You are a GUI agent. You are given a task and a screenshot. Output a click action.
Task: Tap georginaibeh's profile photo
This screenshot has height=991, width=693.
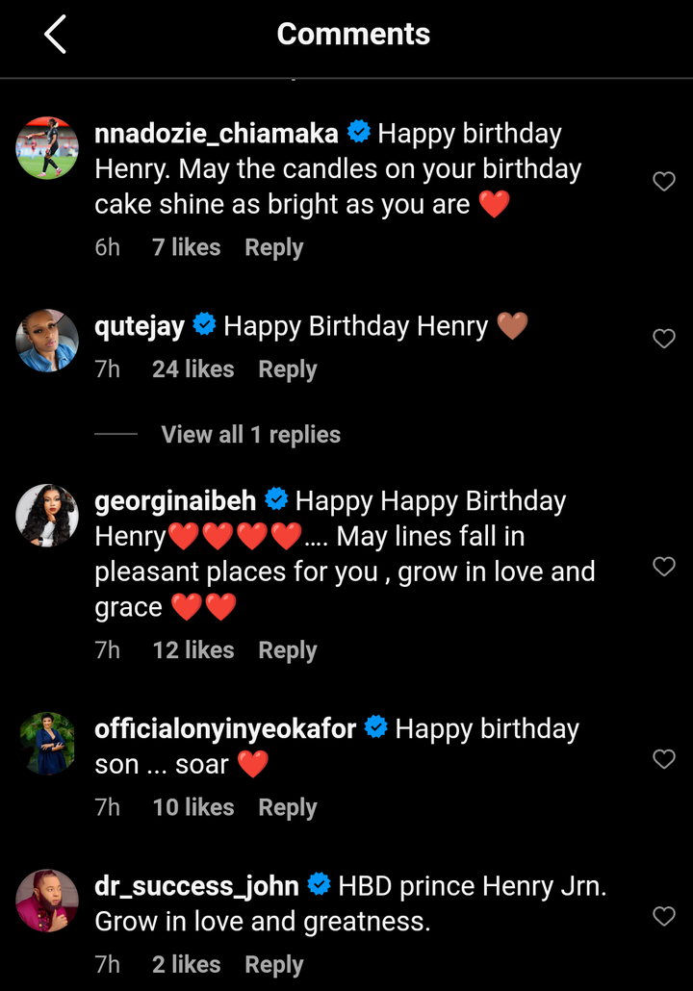tap(47, 515)
